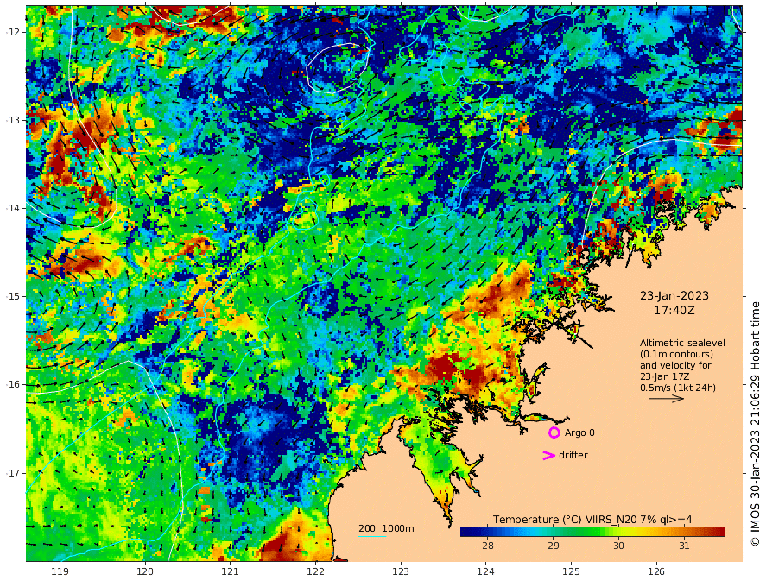Screen dimensions: 760x587
Task: Click the date label 23-Jan-2023
Action: click(x=674, y=295)
